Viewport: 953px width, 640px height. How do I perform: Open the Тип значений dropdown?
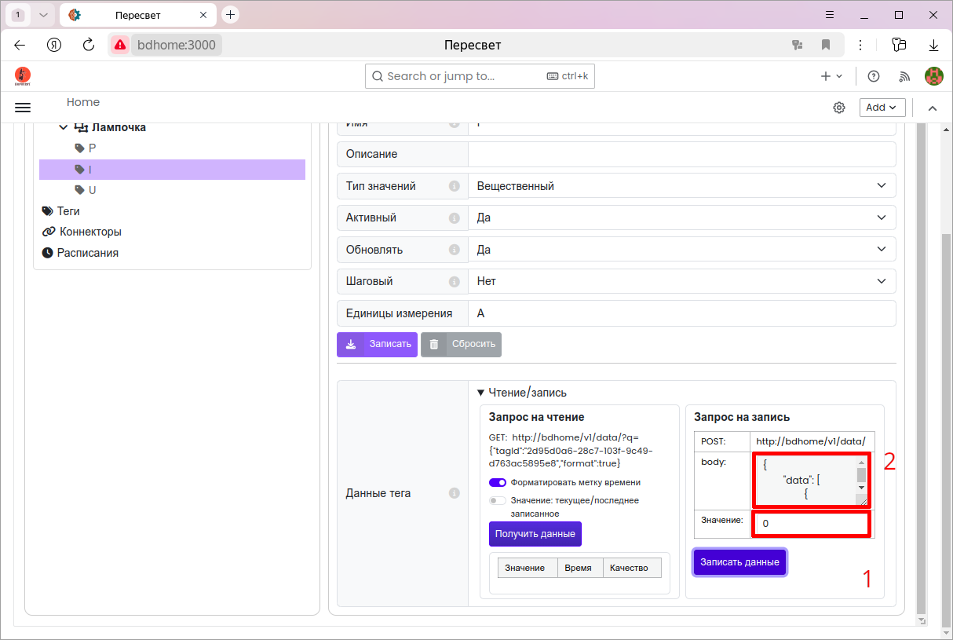click(x=681, y=186)
